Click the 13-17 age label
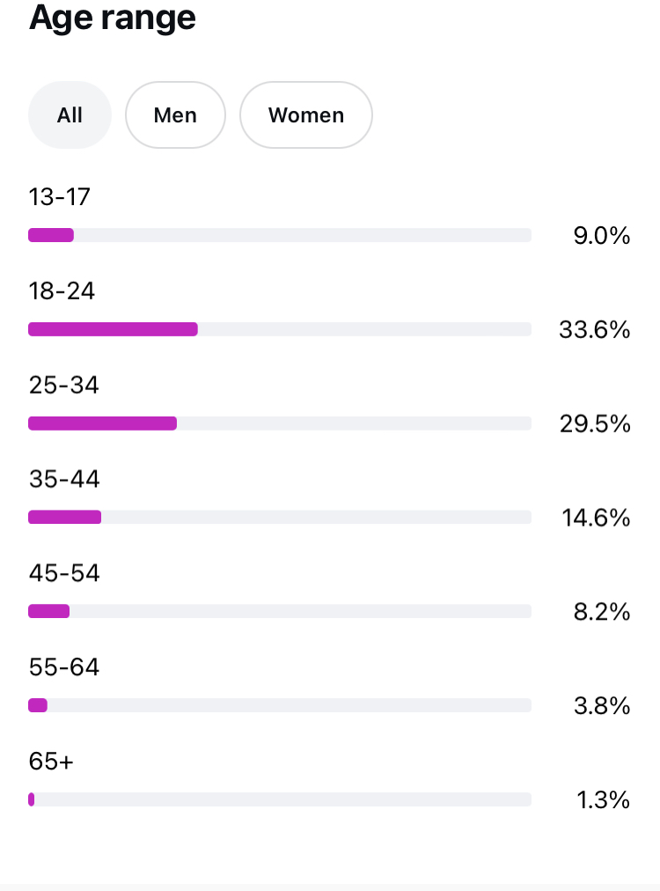This screenshot has height=891, width=660. click(x=60, y=196)
